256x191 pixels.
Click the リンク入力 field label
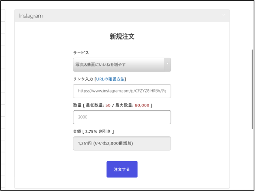(x=83, y=79)
